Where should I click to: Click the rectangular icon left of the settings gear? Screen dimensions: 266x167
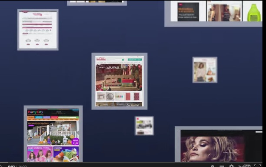222,166
